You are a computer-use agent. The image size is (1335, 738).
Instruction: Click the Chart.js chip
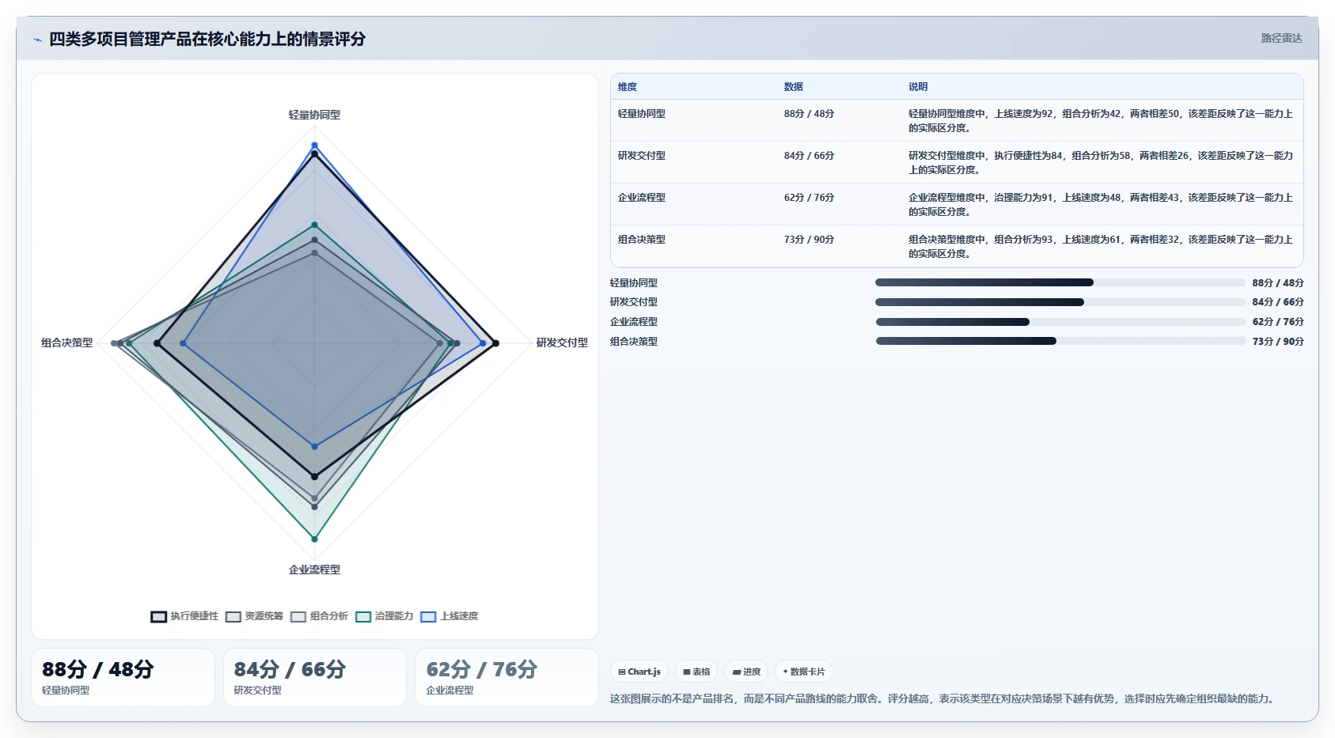pyautogui.click(x=639, y=672)
